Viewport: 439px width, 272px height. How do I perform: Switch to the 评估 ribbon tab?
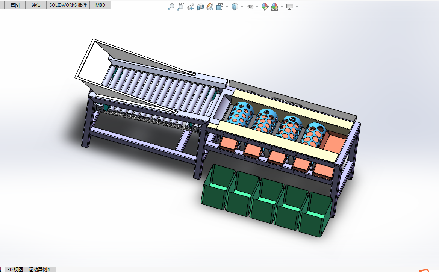(x=36, y=5)
